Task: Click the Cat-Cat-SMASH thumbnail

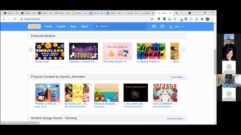Action: coord(165,93)
